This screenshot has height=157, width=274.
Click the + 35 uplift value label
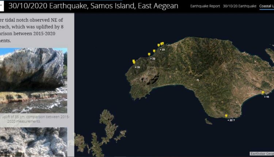coord(137,67)
